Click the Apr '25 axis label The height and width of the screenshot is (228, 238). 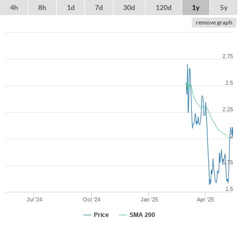tap(205, 199)
